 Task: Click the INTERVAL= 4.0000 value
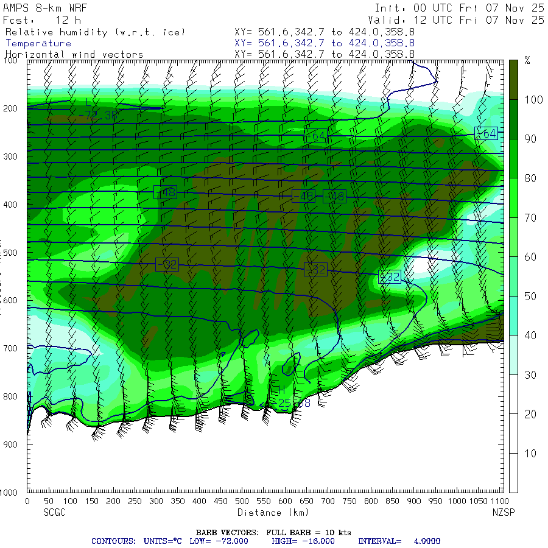[x=399, y=541]
